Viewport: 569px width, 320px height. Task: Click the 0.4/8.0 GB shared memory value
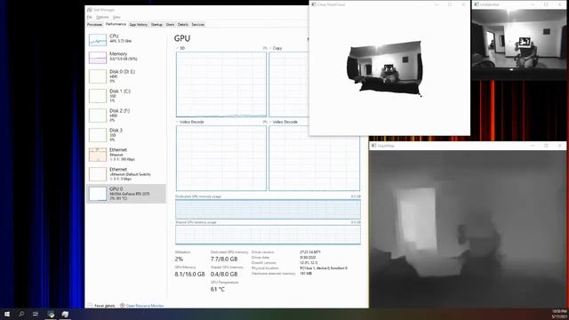(x=224, y=275)
